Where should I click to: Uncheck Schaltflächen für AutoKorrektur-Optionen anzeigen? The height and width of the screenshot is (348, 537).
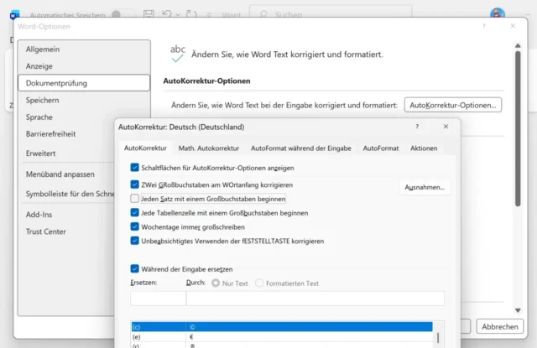click(x=134, y=168)
